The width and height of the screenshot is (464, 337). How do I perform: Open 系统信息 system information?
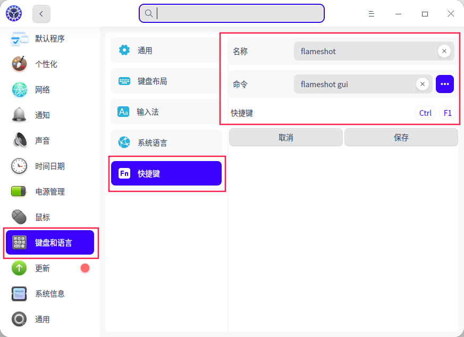click(50, 294)
